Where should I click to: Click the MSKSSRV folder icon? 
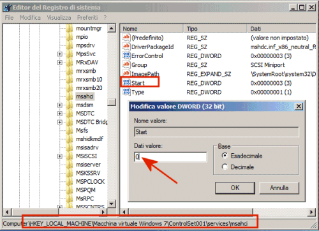70,173
